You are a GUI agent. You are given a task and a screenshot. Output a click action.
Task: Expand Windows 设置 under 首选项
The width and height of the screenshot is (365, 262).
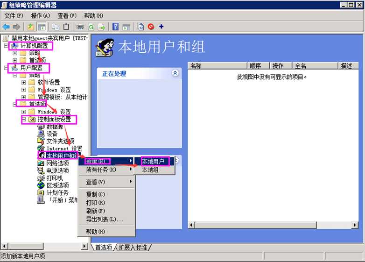click(x=23, y=112)
